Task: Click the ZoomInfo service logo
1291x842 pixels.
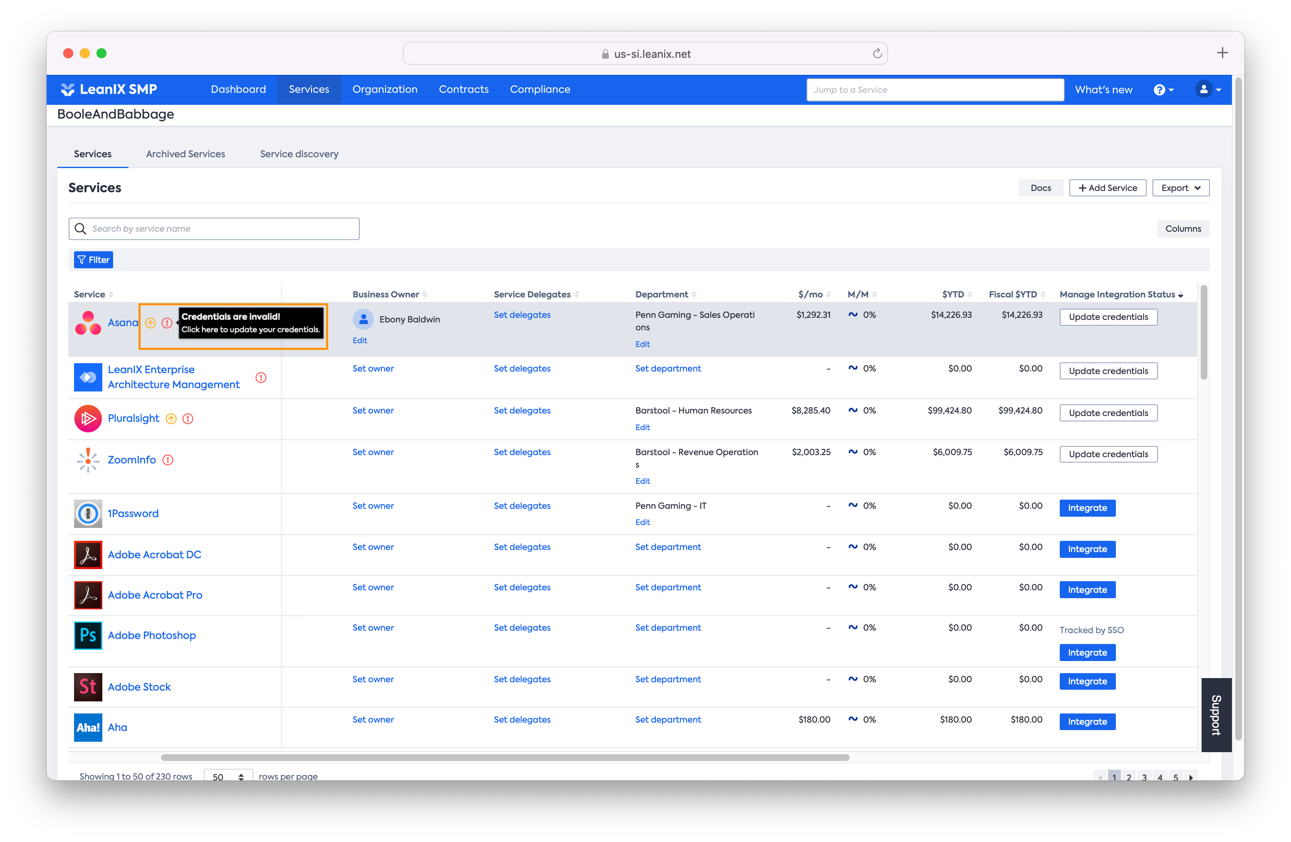Action: [88, 460]
